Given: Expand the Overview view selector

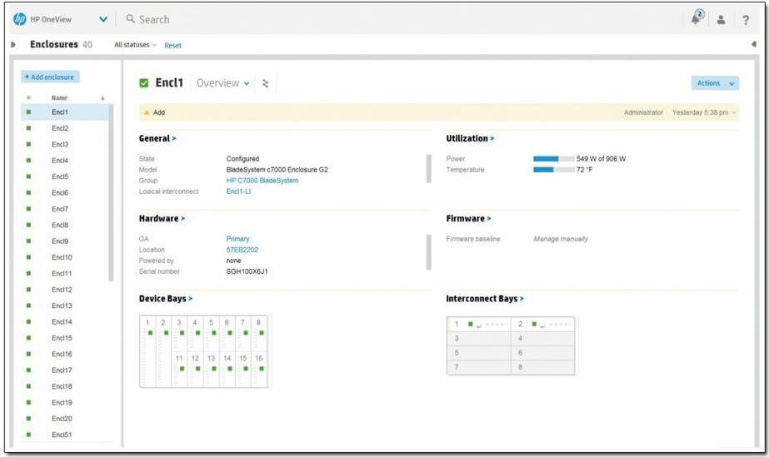Looking at the screenshot, I should click(222, 83).
